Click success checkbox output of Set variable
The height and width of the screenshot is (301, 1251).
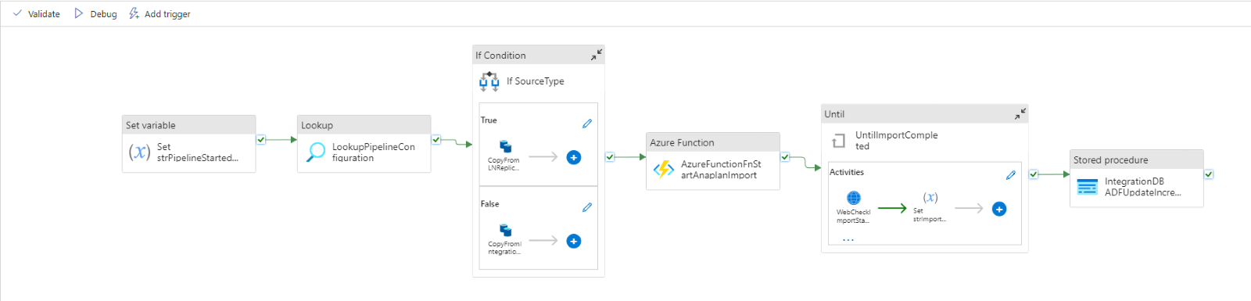pos(261,140)
